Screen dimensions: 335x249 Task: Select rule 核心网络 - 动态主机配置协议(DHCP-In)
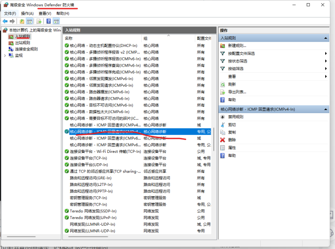pyautogui.click(x=104, y=45)
